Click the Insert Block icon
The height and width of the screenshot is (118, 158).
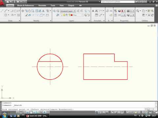107,11
